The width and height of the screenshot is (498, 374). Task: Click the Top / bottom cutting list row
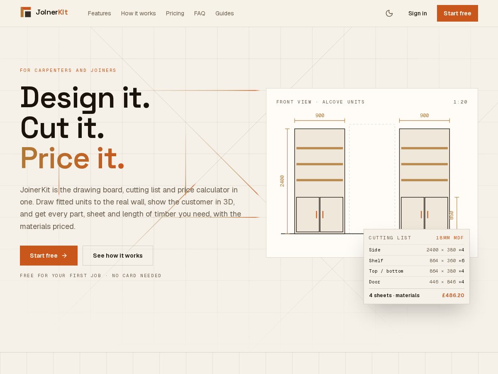pos(417,271)
